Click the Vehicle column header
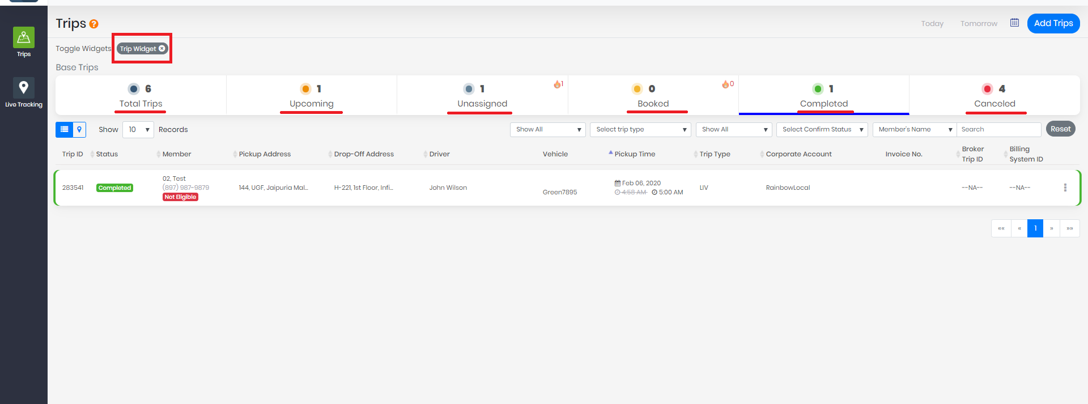 [x=555, y=154]
